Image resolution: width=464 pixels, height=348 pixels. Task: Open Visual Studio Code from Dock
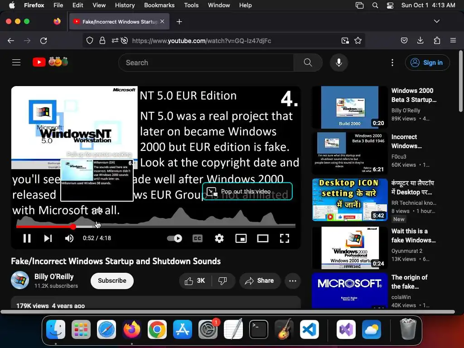309,329
